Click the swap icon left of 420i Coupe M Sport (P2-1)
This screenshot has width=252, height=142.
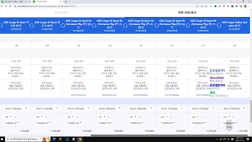[x=32, y=26]
